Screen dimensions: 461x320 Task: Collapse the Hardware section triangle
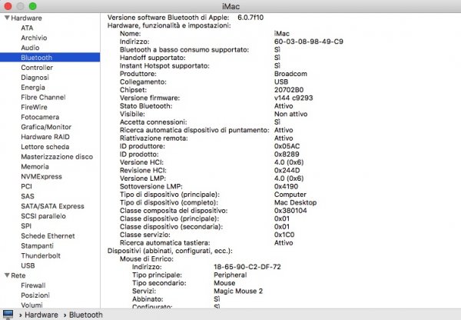(x=7, y=18)
